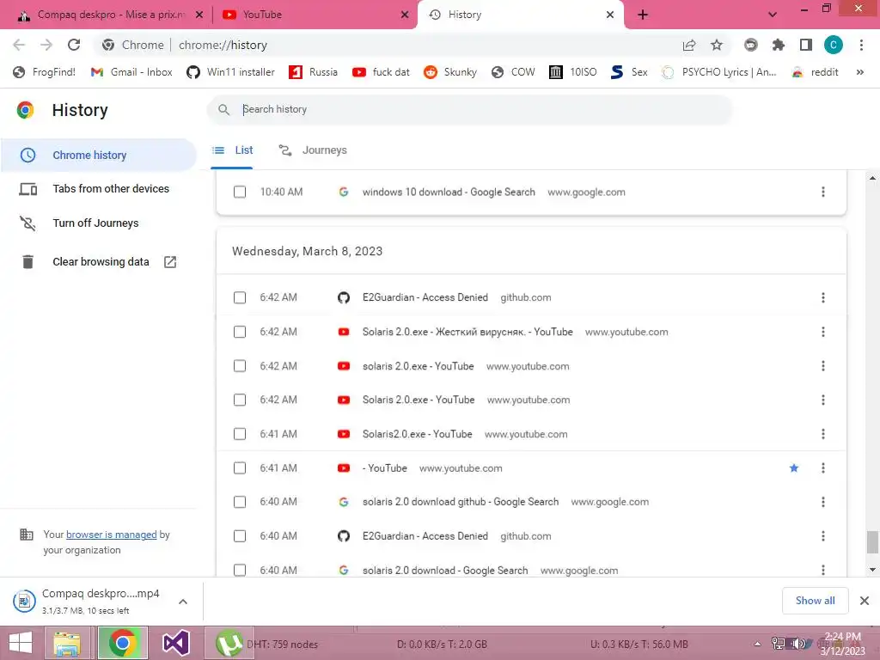Switch to the Journeys tab

pos(313,150)
